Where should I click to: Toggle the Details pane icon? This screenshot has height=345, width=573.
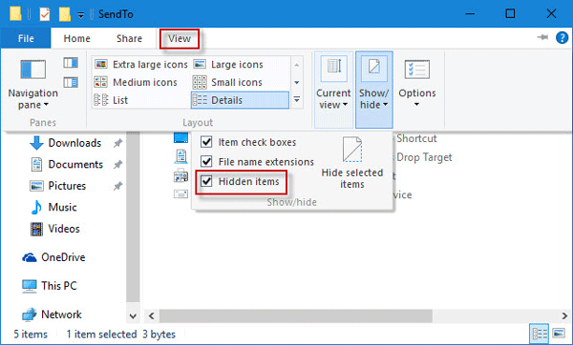(x=71, y=82)
